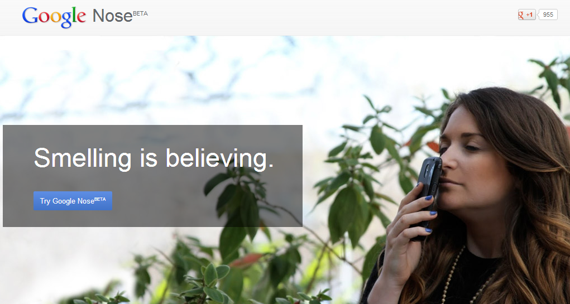Click the Google logo in the header
The image size is (570, 304).
click(x=54, y=17)
